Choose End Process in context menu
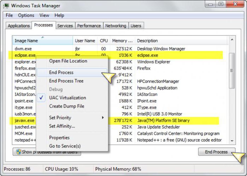Viewport: 247px width, 176px height. pyautogui.click(x=61, y=72)
